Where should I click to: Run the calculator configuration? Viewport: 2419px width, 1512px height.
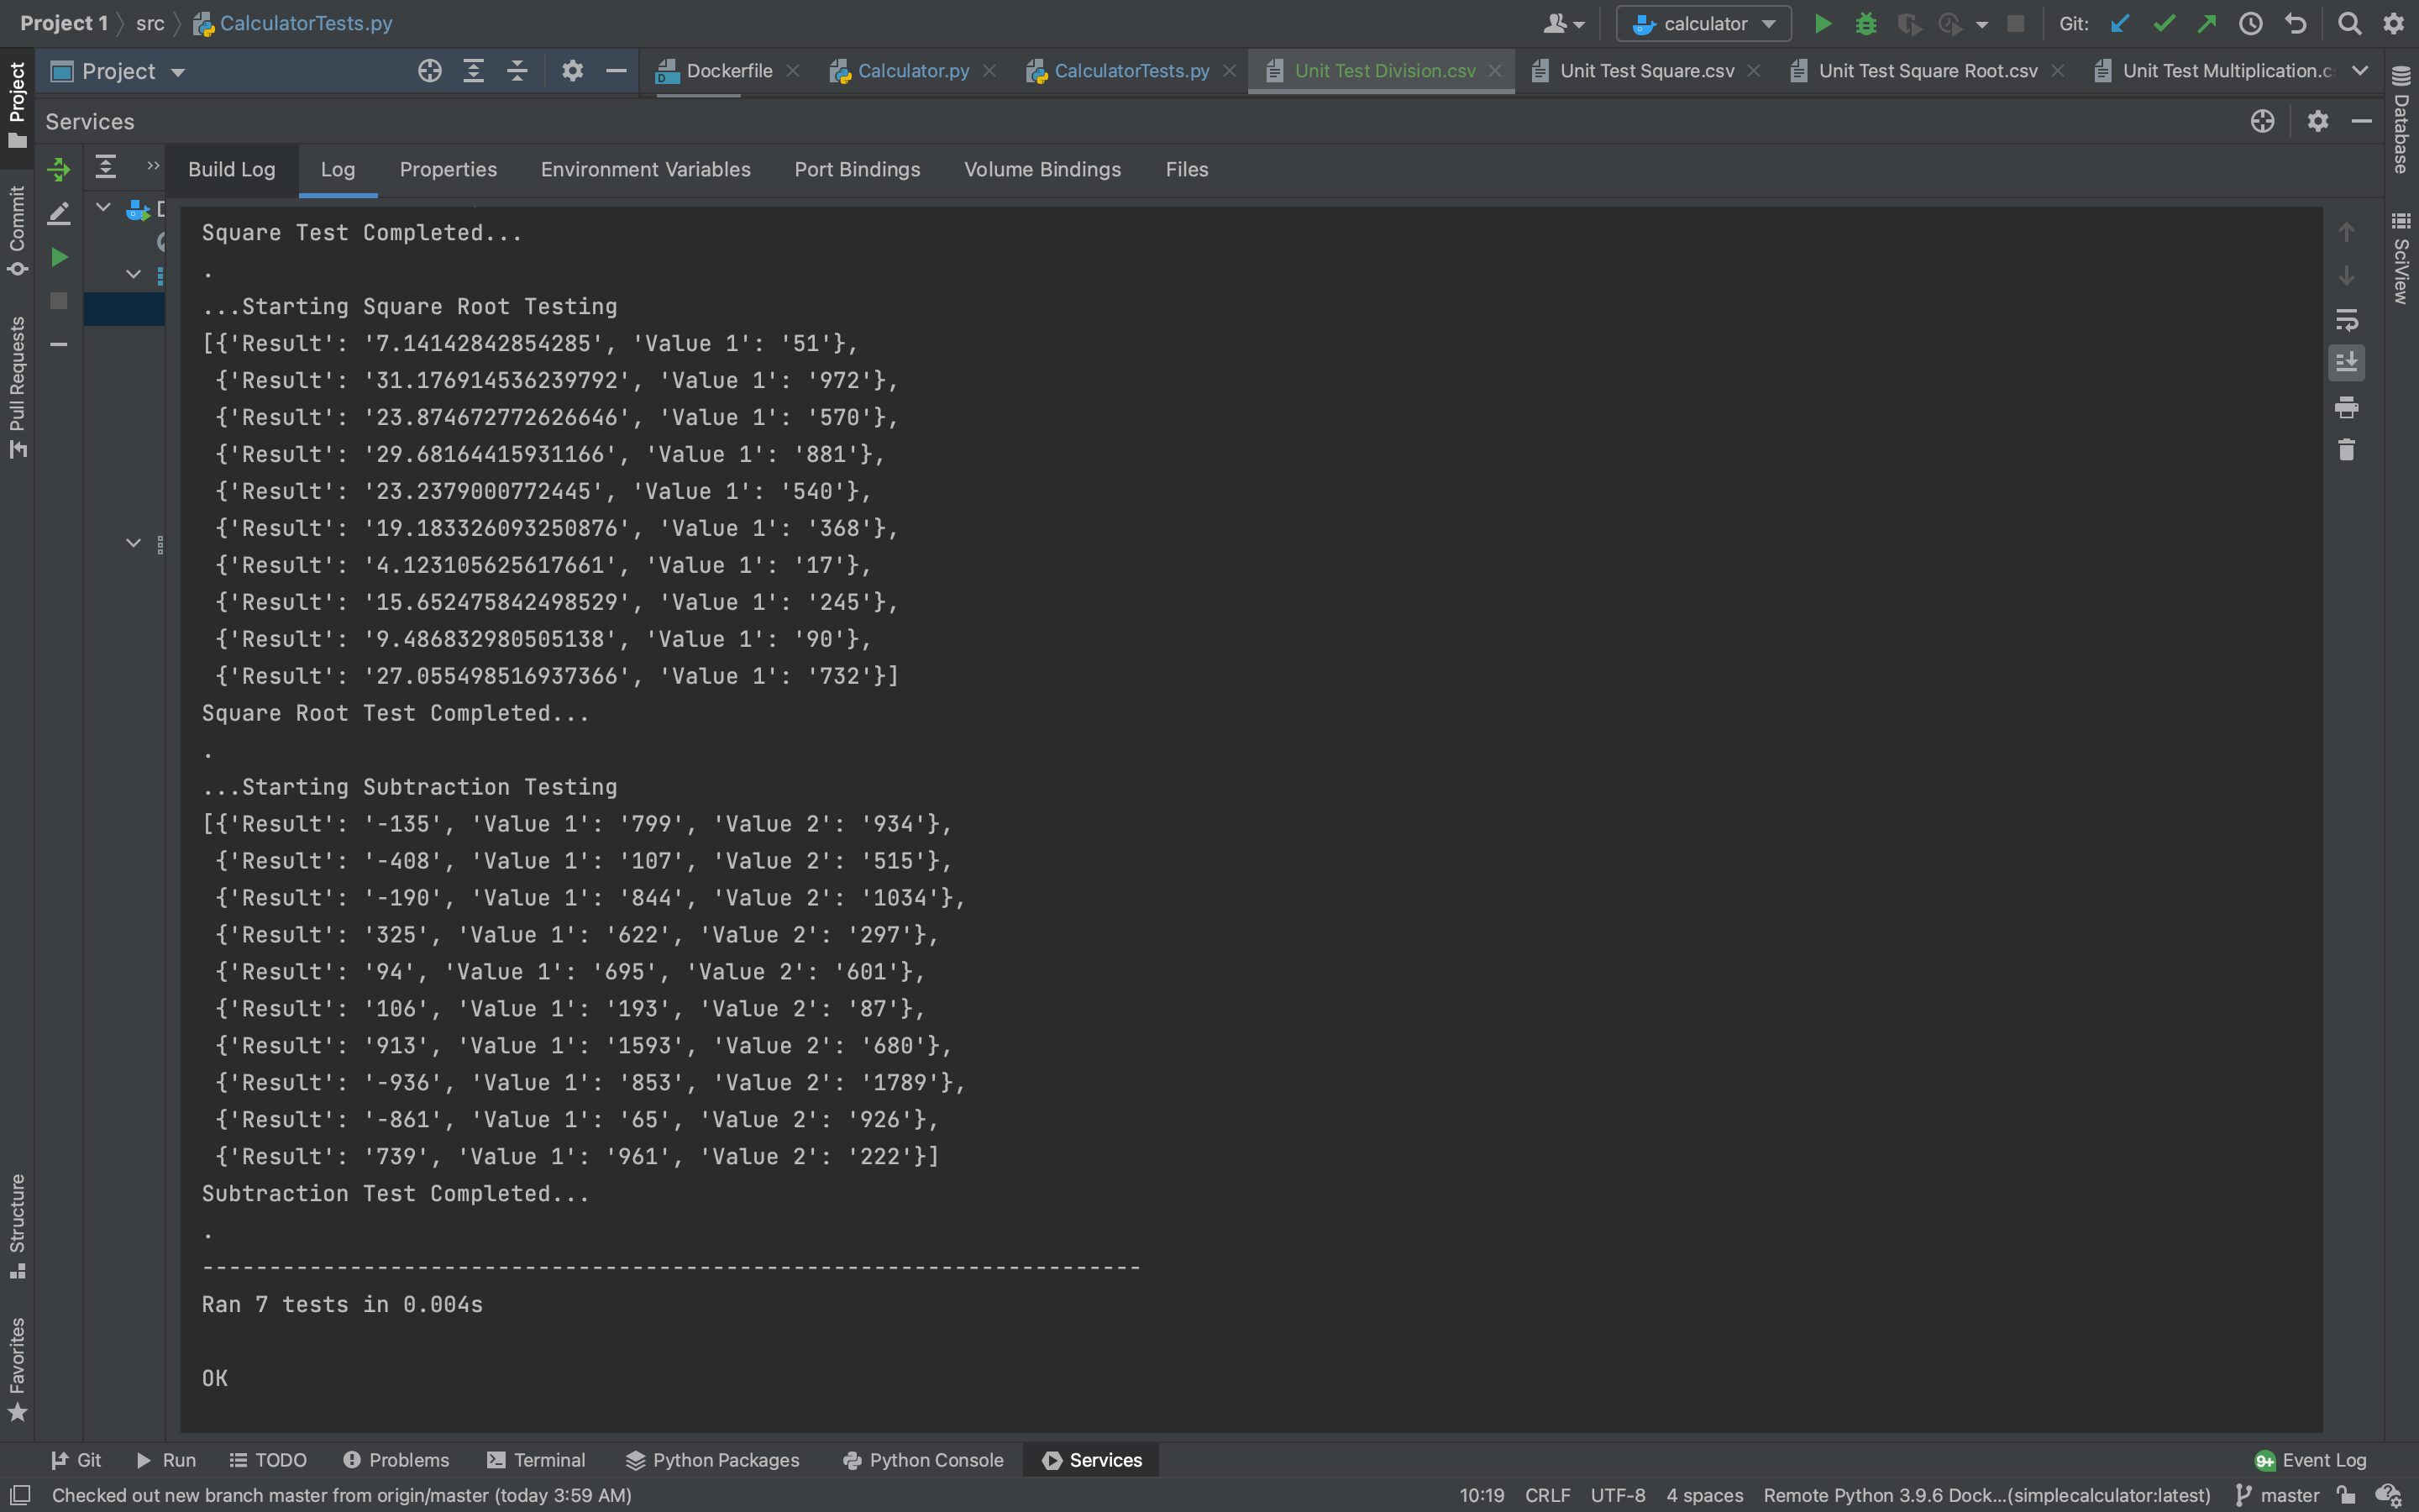tap(1823, 23)
